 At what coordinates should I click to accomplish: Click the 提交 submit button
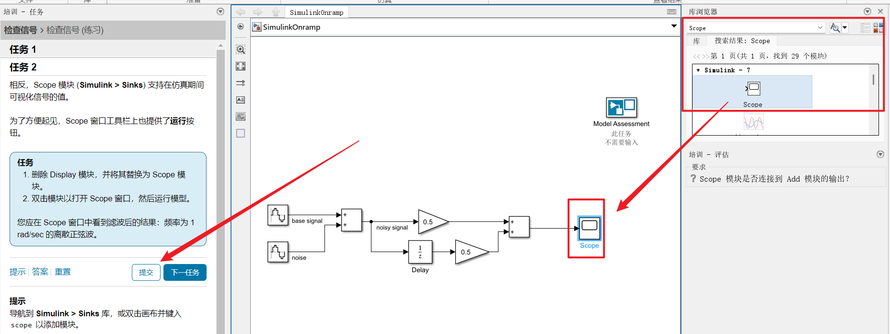tap(146, 272)
